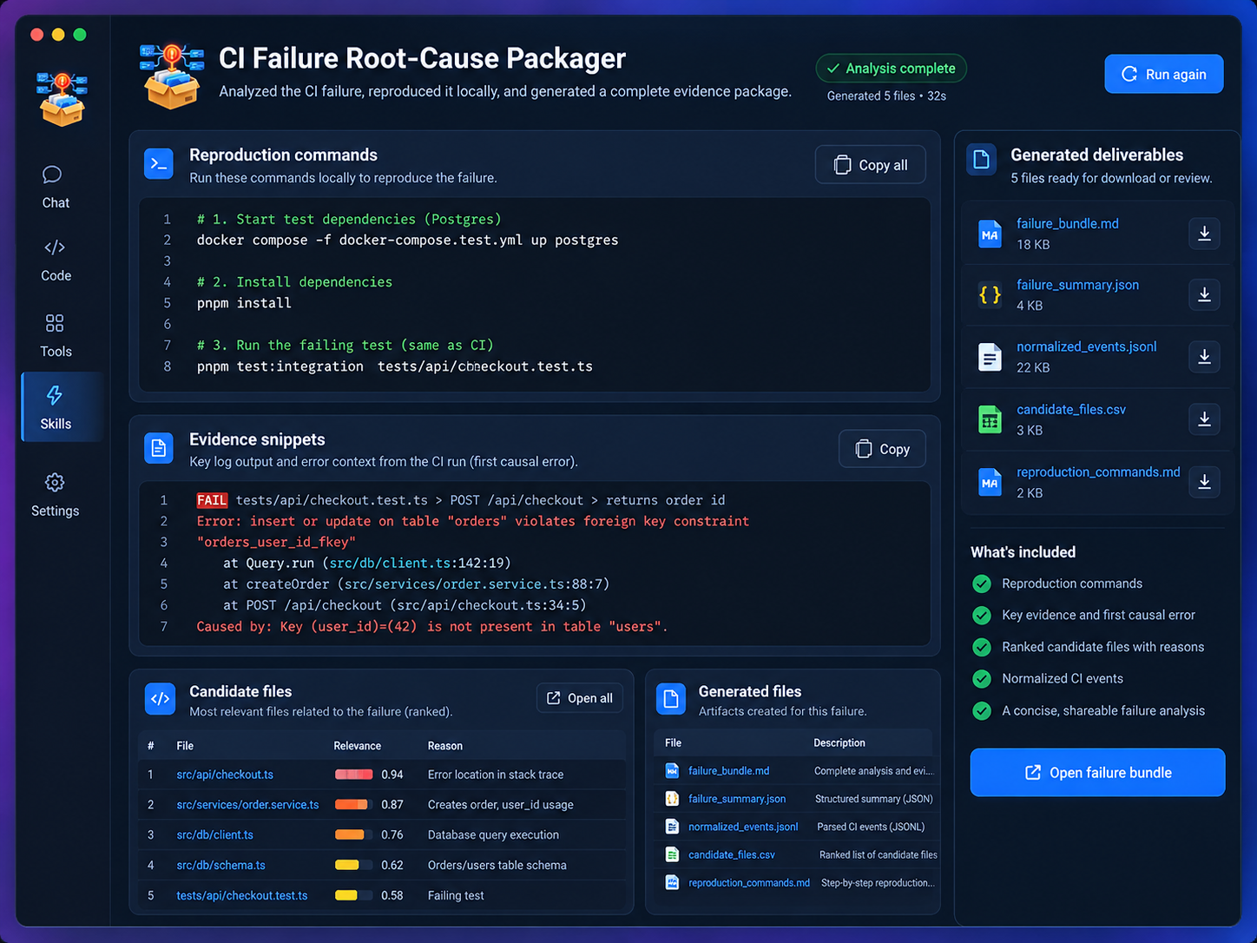Select the Skills sidebar item
This screenshot has height=943, width=1257.
[x=62, y=407]
